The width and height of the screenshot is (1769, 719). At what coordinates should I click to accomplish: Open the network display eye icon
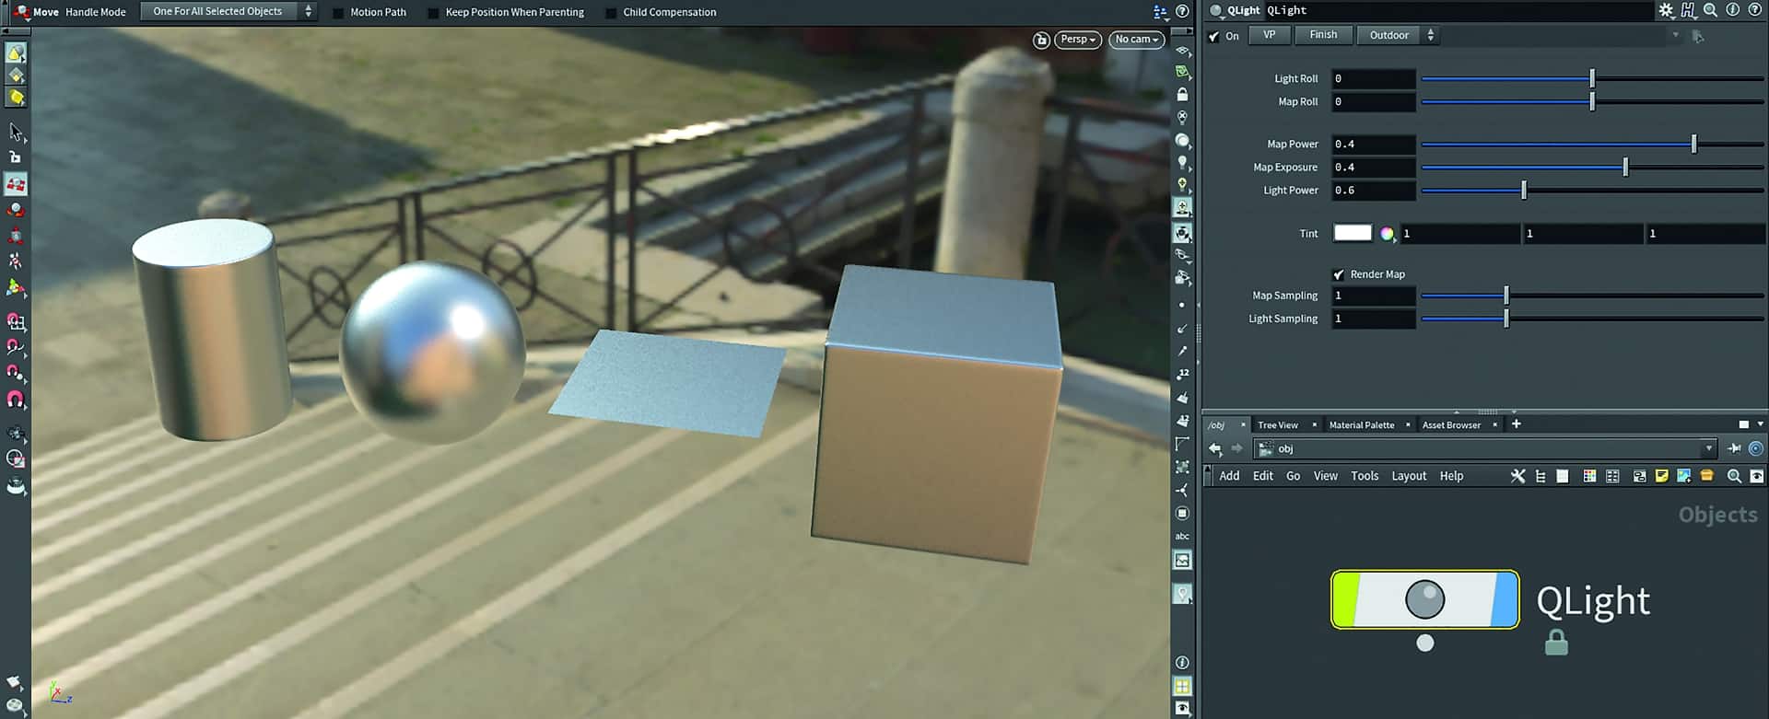1757,476
